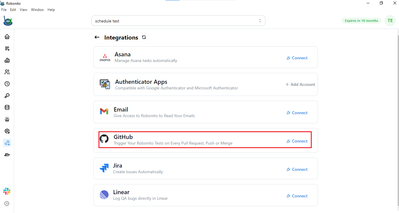
Task: Open the help question mark icon
Action: [7, 204]
